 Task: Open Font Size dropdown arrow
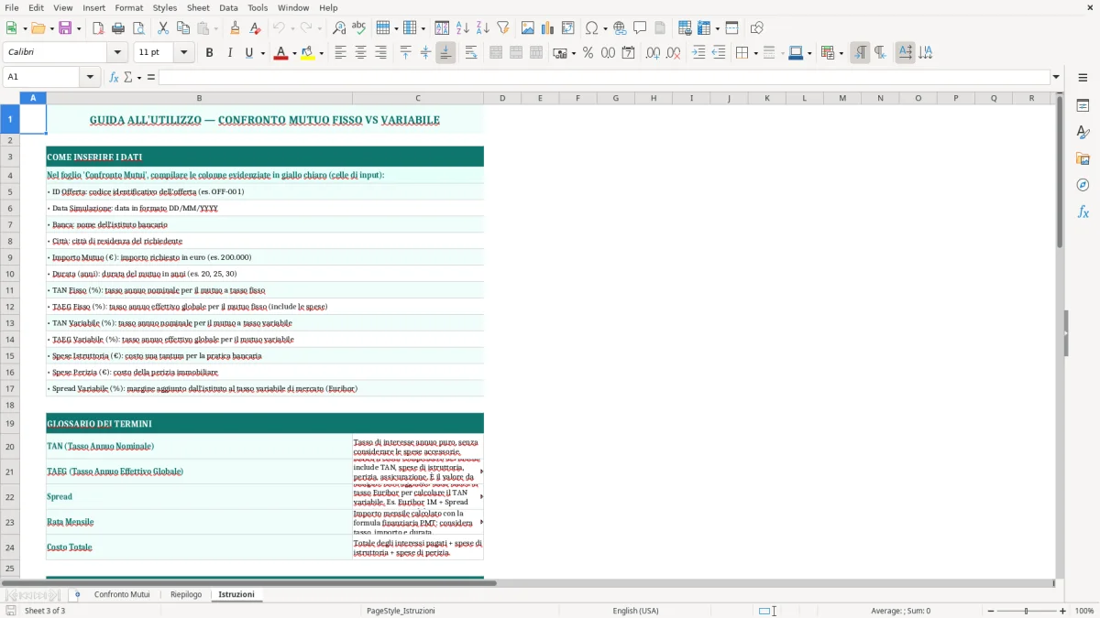[x=184, y=53]
